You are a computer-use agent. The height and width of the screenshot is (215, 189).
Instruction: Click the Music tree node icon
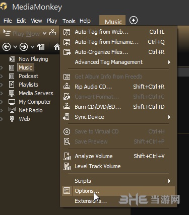[x=12, y=67]
